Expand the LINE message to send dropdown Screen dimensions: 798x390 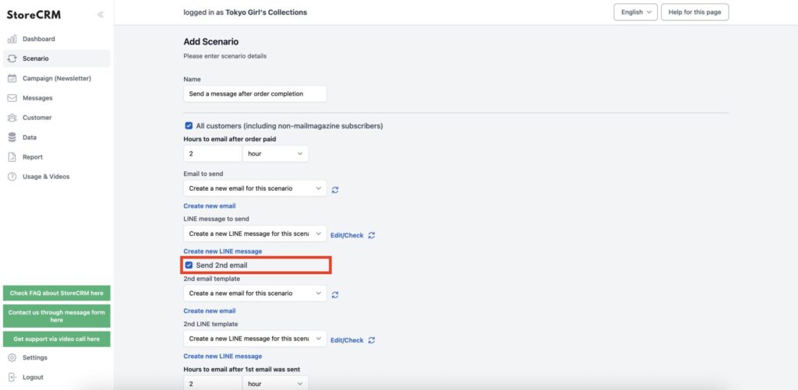[255, 234]
